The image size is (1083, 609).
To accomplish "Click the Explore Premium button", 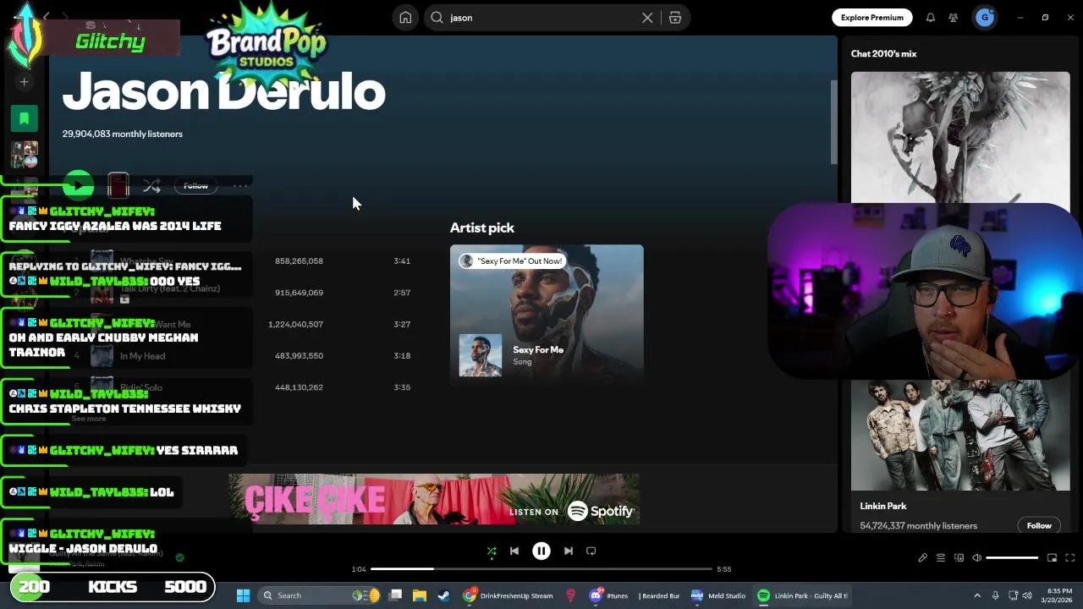I will tap(871, 18).
